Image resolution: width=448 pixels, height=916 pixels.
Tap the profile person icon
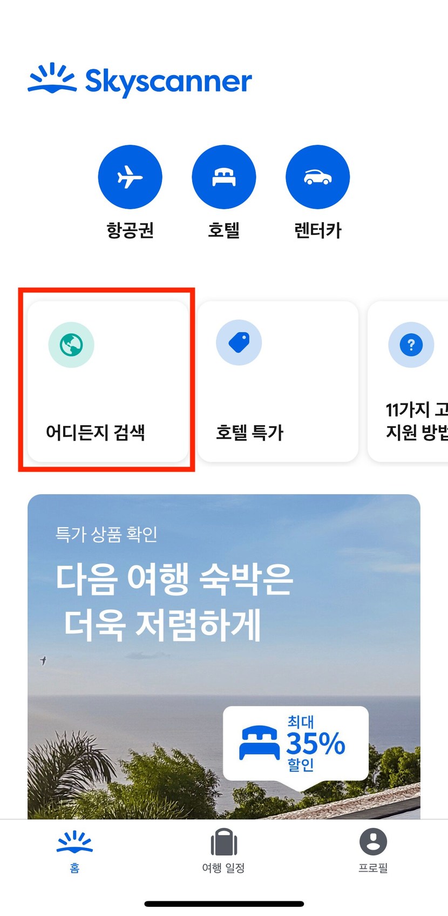[x=373, y=841]
